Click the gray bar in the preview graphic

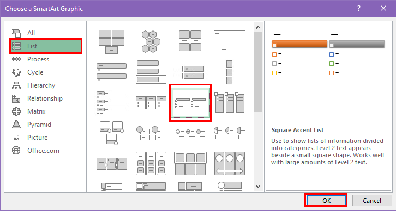(357, 44)
